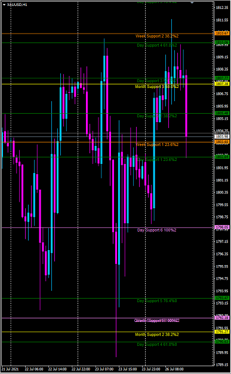Viewport: 231px width, 374px height.
Task: Click the orange 1803.60 price tag
Action: coord(222,142)
